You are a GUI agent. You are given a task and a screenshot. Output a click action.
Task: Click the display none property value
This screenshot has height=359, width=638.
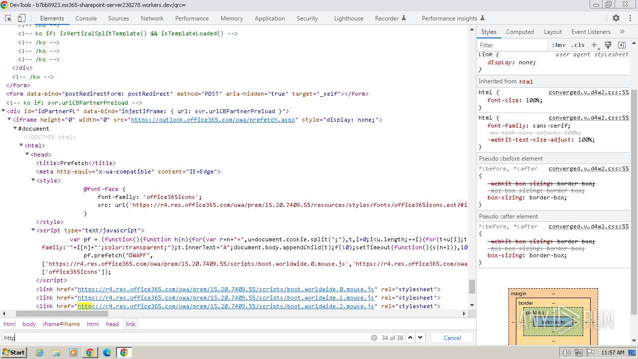pyautogui.click(x=526, y=62)
